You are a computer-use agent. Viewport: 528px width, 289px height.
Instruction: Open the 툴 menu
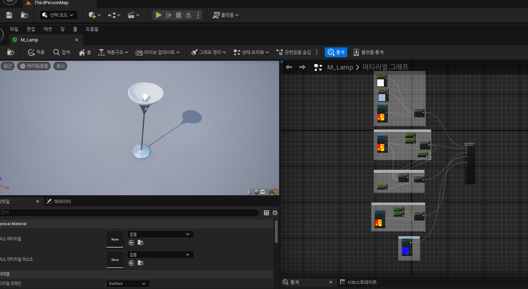click(75, 29)
